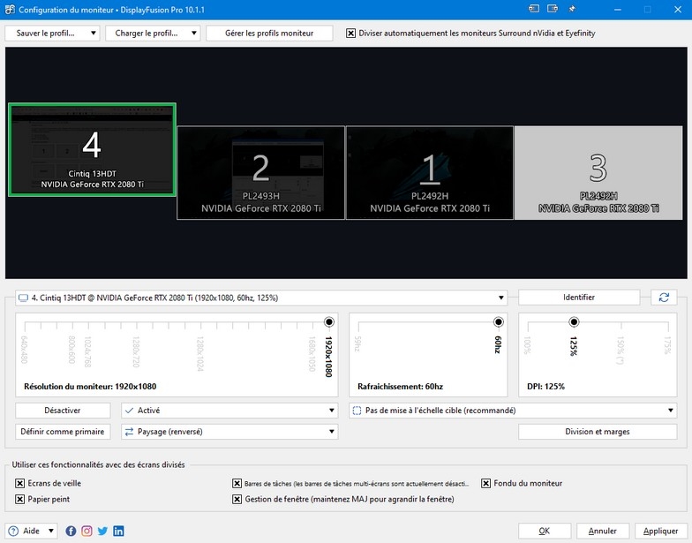Open the Activé state dropdown
692x543 pixels.
tap(229, 411)
